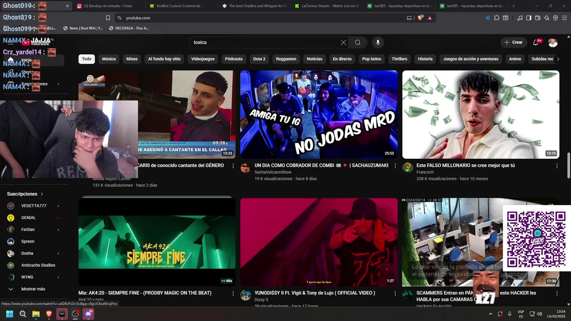
Task: Open options for YUNGDI$$Y II video
Action: point(395,293)
